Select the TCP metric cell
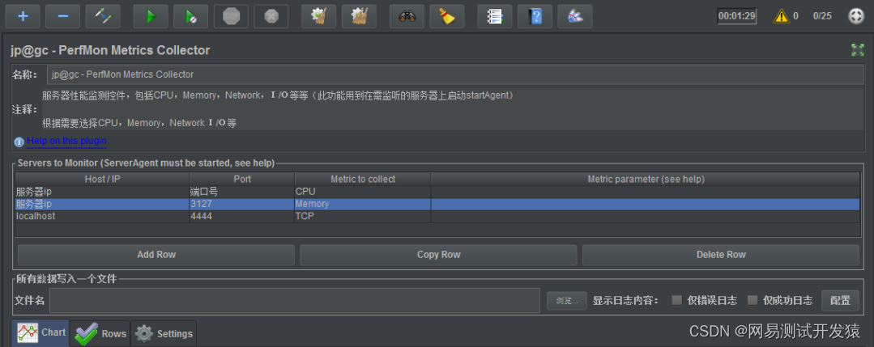The image size is (874, 347). 363,216
